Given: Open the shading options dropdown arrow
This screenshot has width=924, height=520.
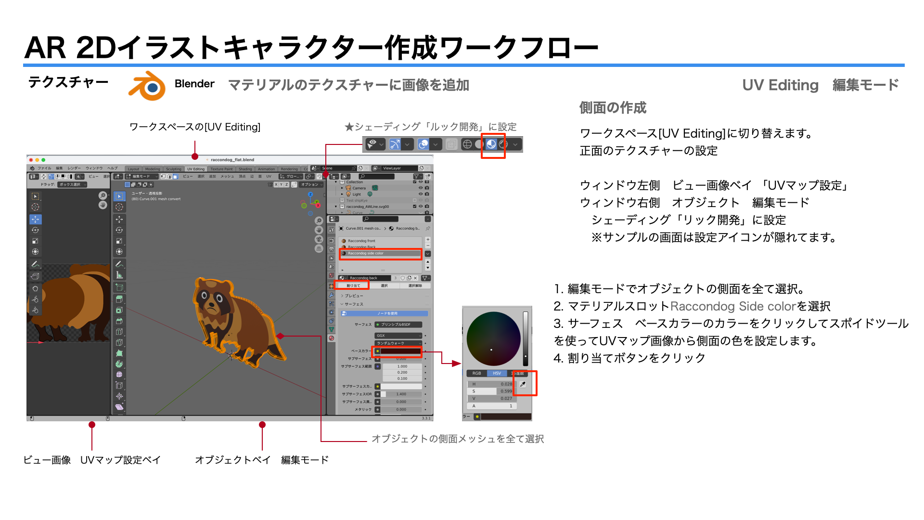Looking at the screenshot, I should click(x=515, y=144).
